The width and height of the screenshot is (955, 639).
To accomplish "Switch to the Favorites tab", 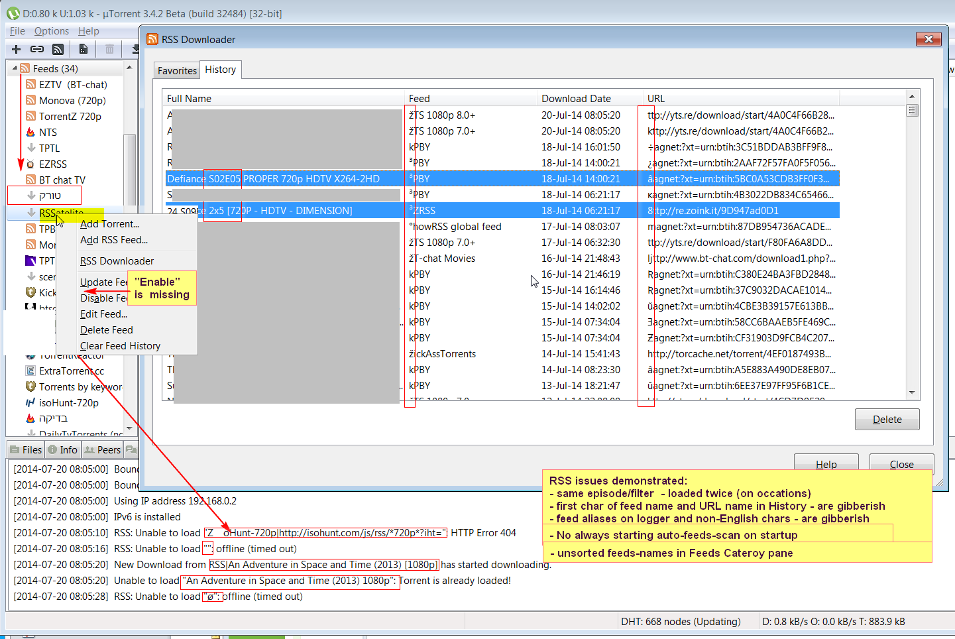I will point(177,71).
